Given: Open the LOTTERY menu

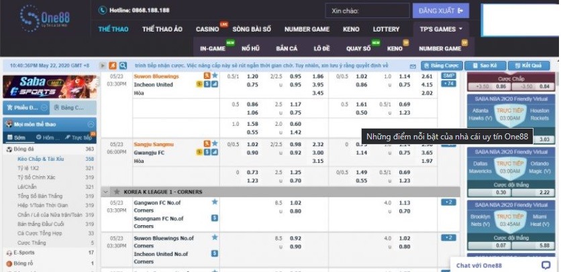Looking at the screenshot, I should click(386, 29).
